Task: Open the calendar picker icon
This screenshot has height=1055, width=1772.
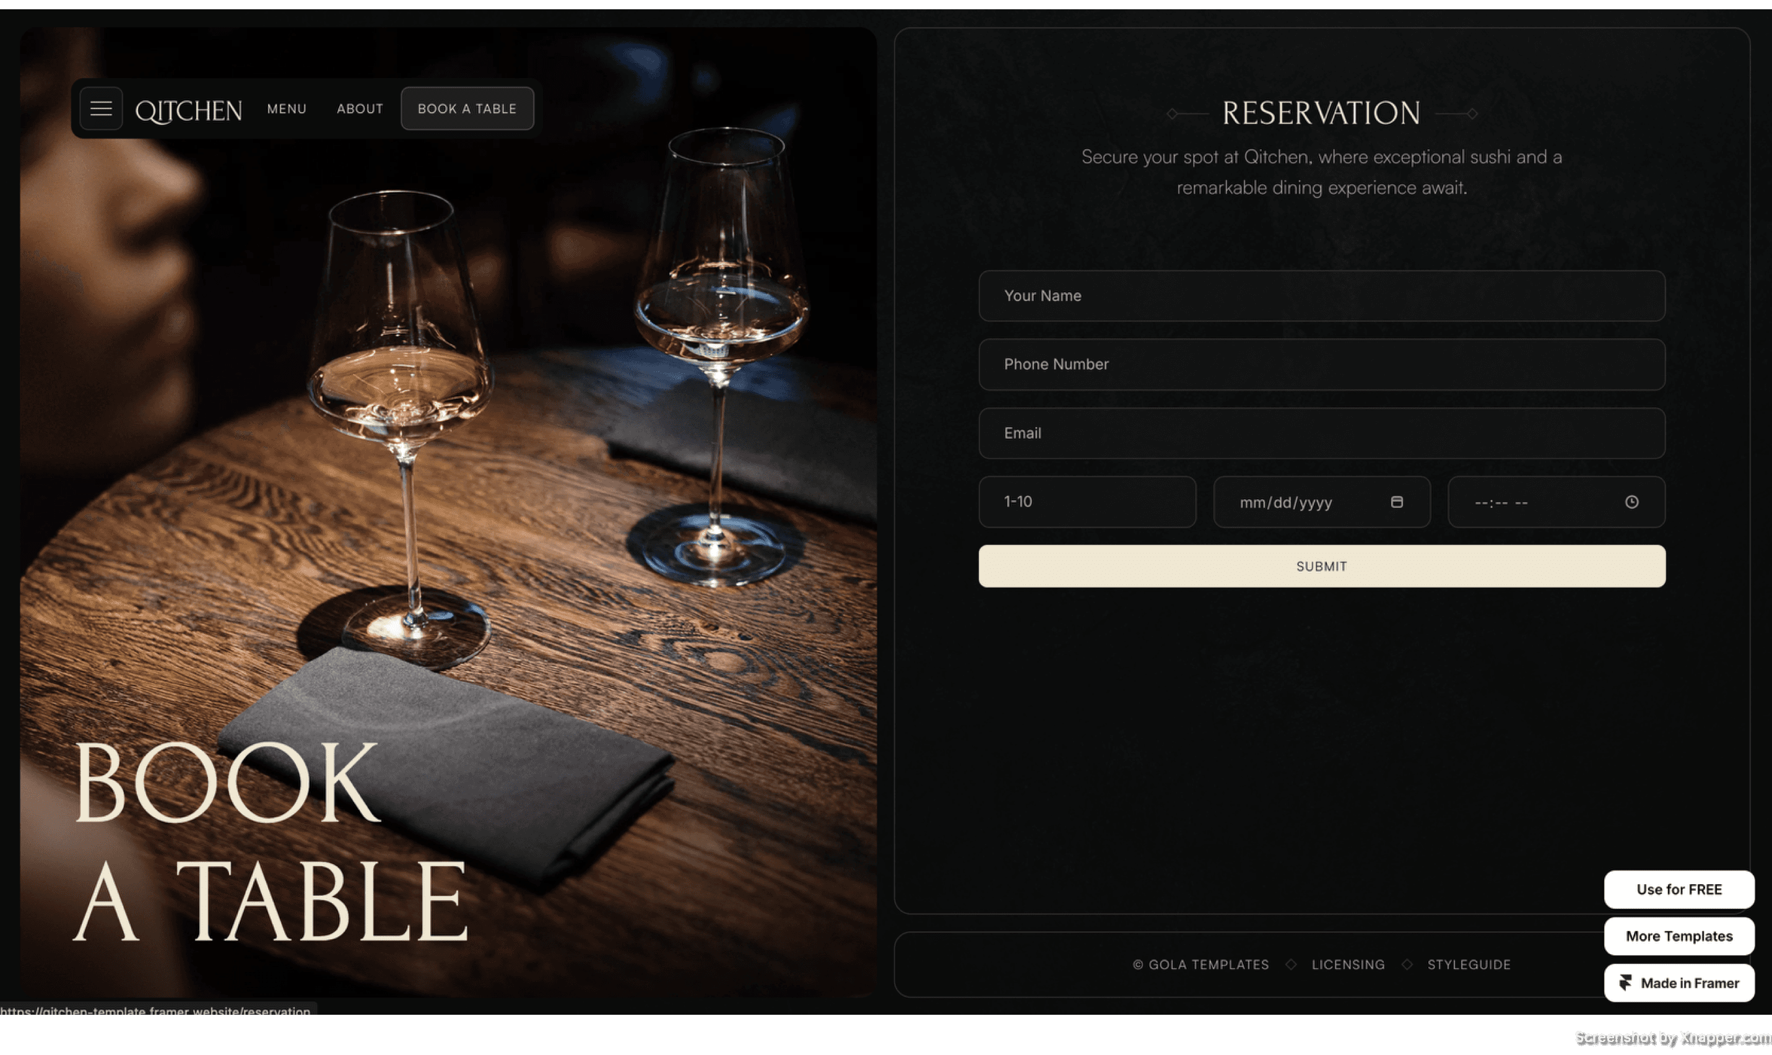Action: 1397,502
